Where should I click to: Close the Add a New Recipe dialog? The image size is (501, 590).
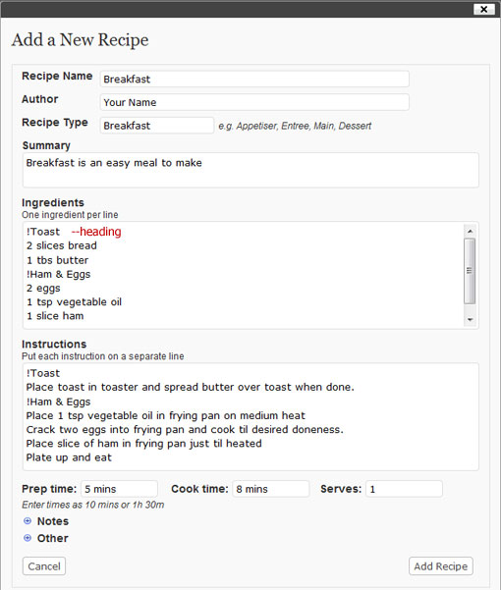[x=483, y=9]
